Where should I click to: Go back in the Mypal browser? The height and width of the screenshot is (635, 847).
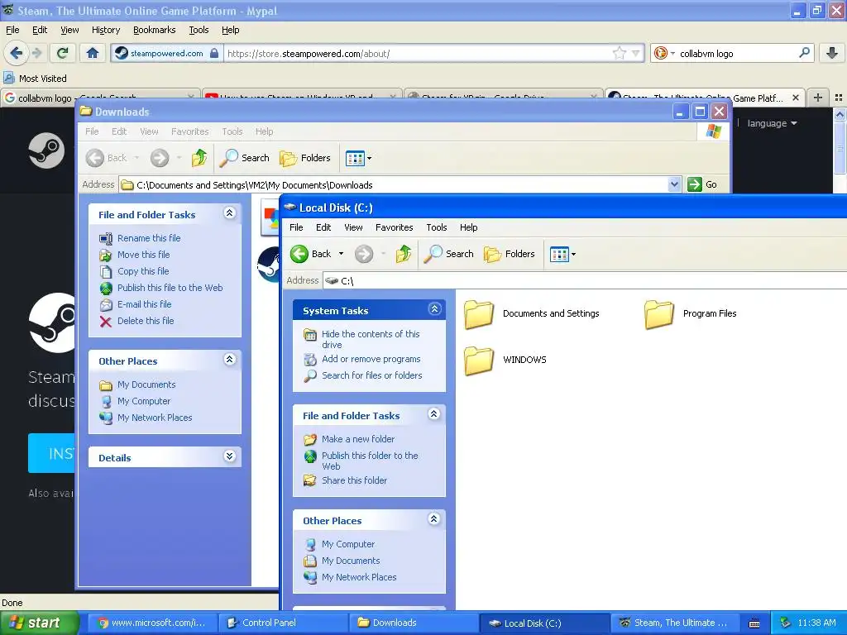click(17, 53)
